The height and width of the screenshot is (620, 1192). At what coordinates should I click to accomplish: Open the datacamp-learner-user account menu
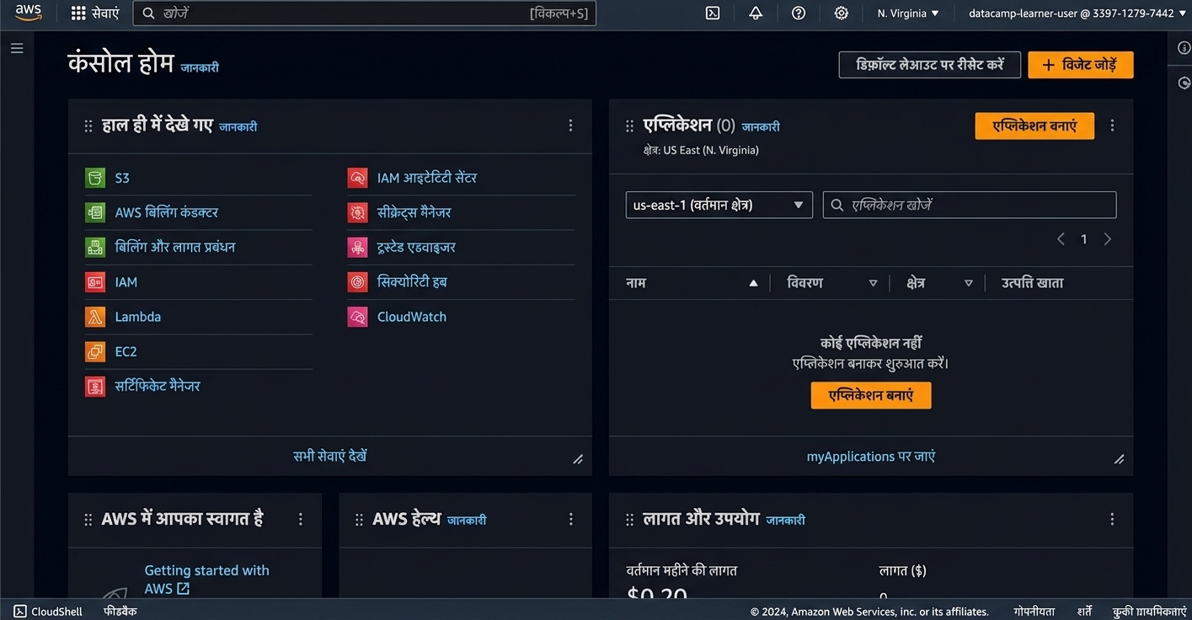pyautogui.click(x=1077, y=13)
